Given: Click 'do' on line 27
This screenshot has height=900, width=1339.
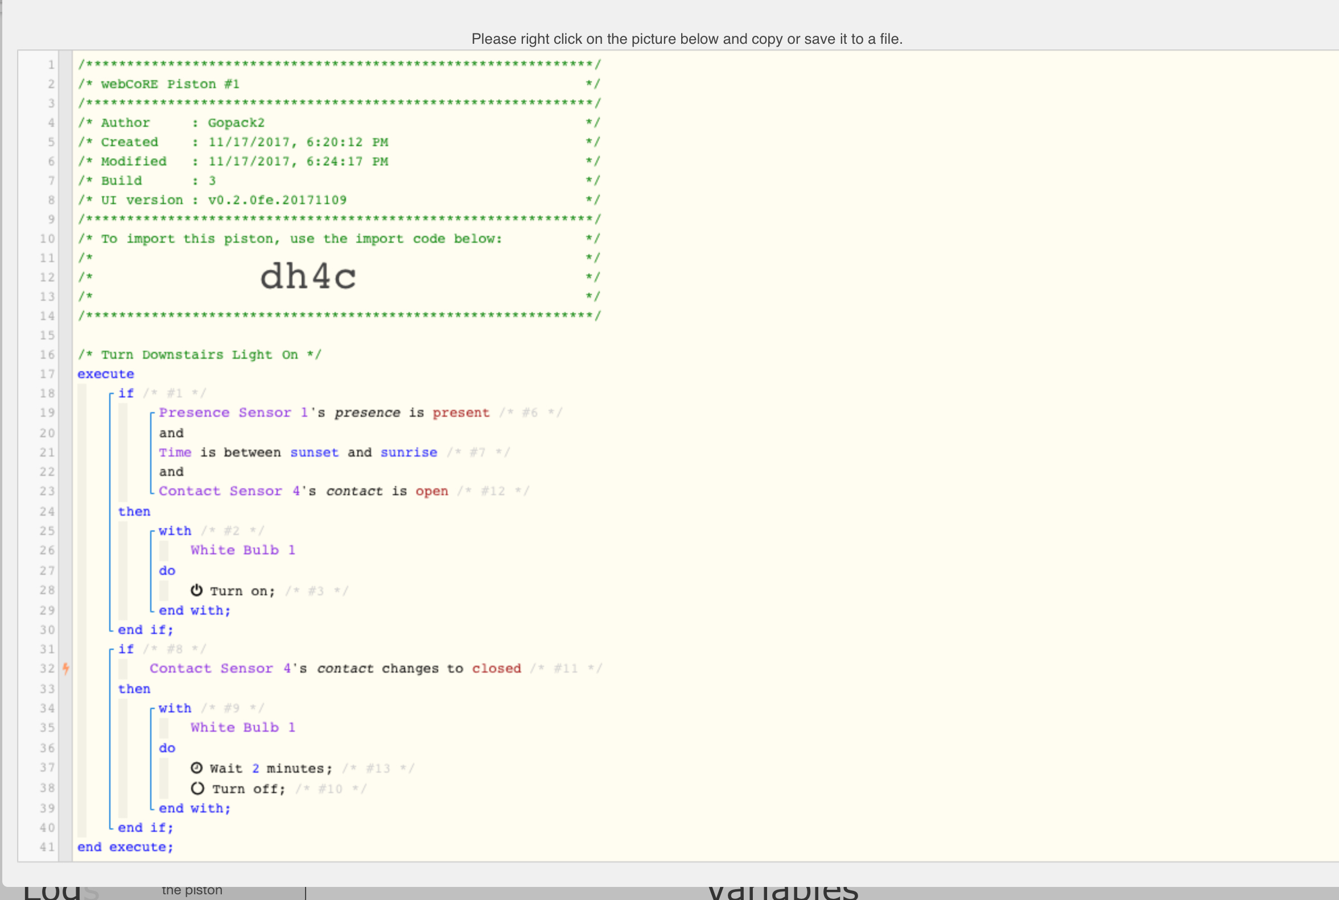Looking at the screenshot, I should 167,571.
